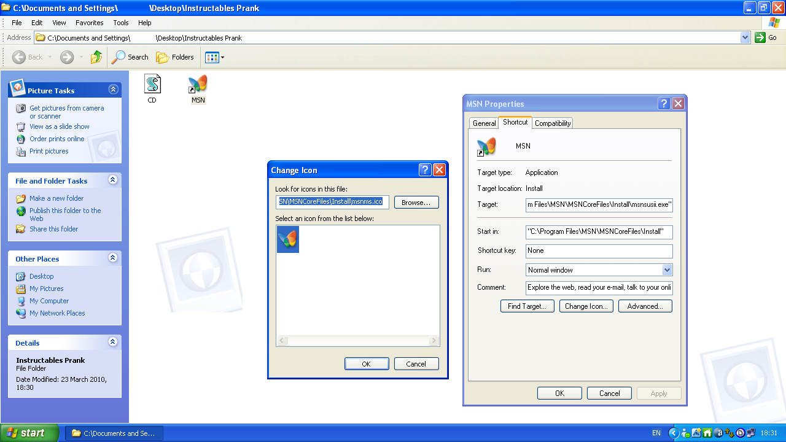
Task: Open the Windows start menu
Action: (x=29, y=433)
